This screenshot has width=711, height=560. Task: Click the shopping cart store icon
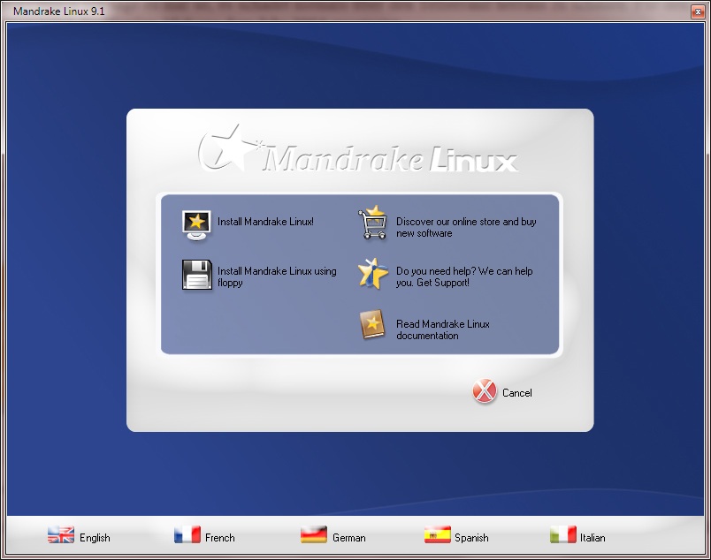[372, 223]
